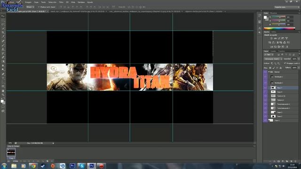The image size is (301, 169).
Task: Switch to the Canales panel tab
Action: pos(273,51)
